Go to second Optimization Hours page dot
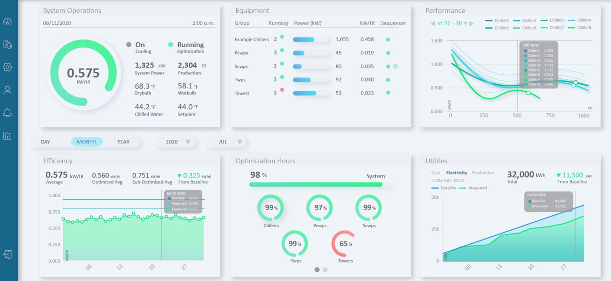This screenshot has width=611, height=281. pyautogui.click(x=325, y=270)
